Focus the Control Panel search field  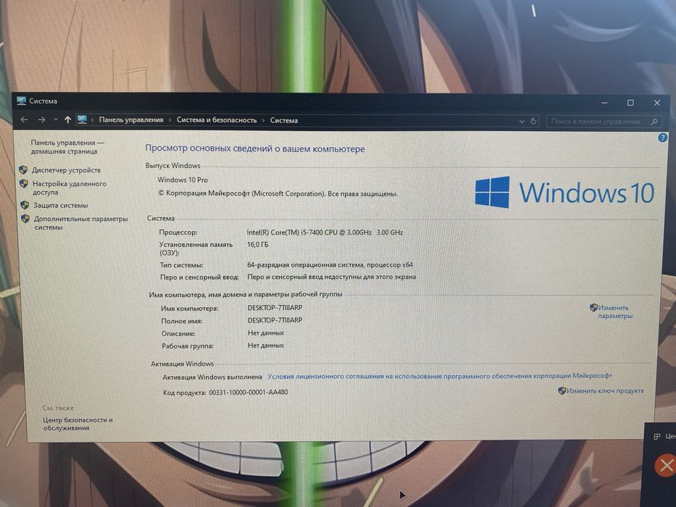coord(597,122)
